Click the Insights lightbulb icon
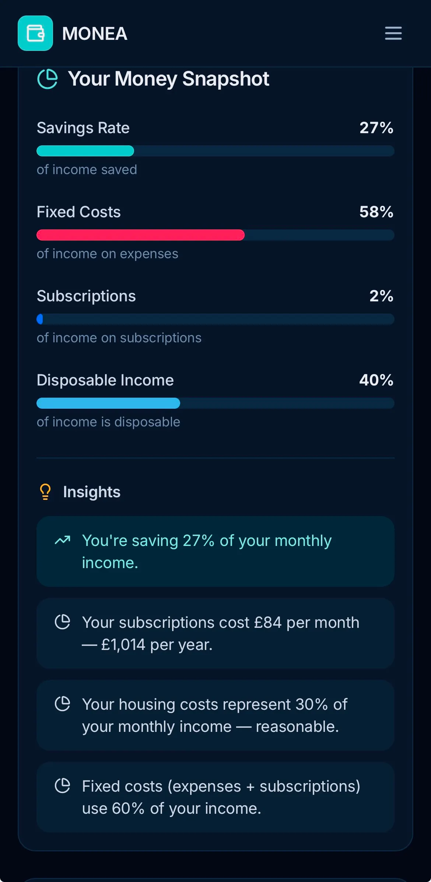The image size is (431, 882). 45,492
